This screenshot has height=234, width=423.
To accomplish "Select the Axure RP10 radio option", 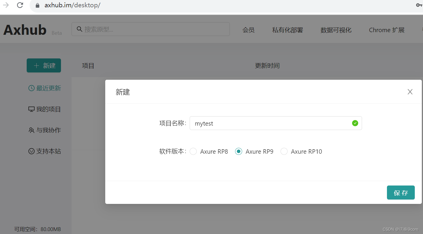I will coord(284,151).
